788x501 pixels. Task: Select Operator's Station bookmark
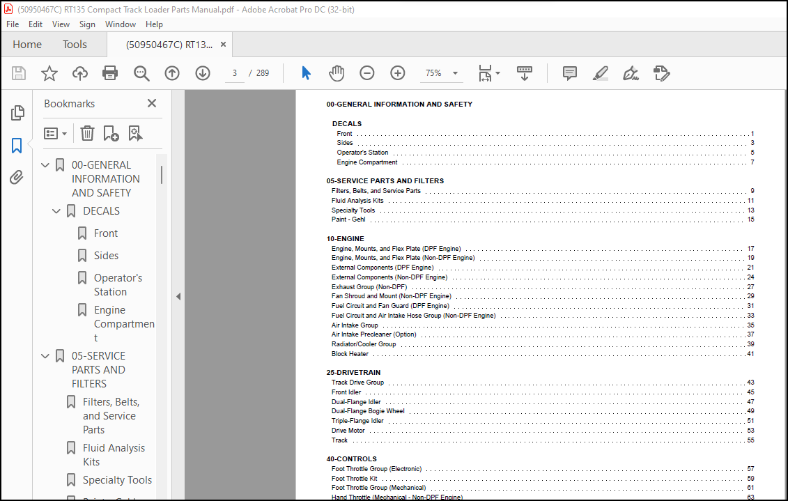118,284
